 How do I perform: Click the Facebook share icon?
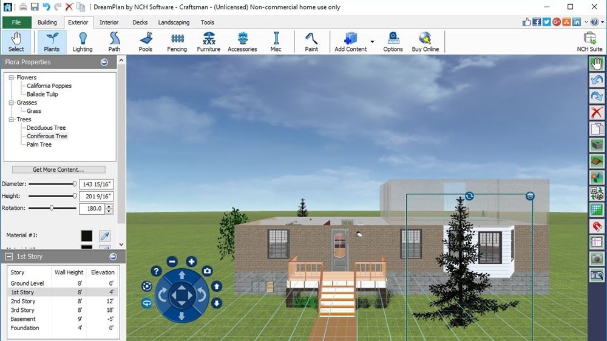(x=537, y=22)
